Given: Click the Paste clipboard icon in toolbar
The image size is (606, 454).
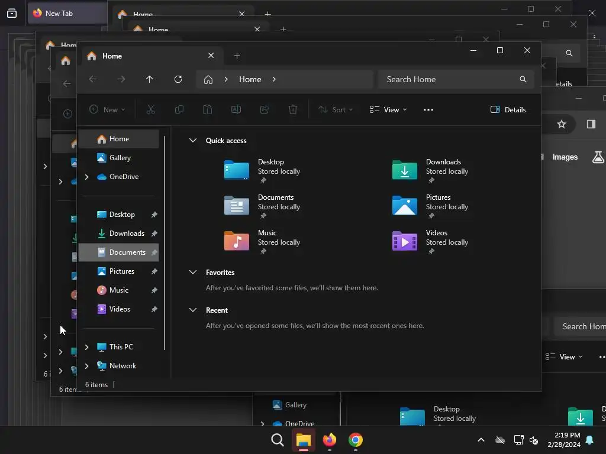Looking at the screenshot, I should coord(208,109).
